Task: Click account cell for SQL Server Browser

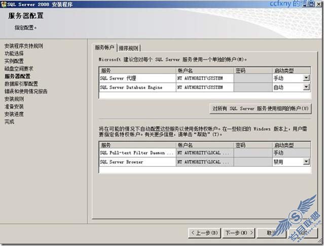Action: click(205, 162)
